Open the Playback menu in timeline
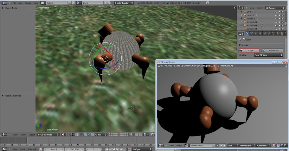The height and width of the screenshot is (151, 289). pyautogui.click(x=32, y=149)
